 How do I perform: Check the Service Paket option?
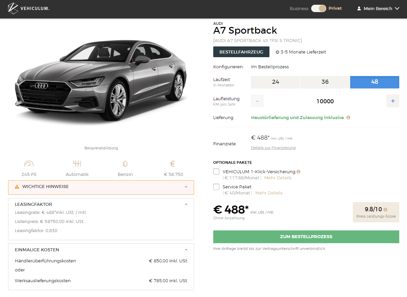(216, 187)
